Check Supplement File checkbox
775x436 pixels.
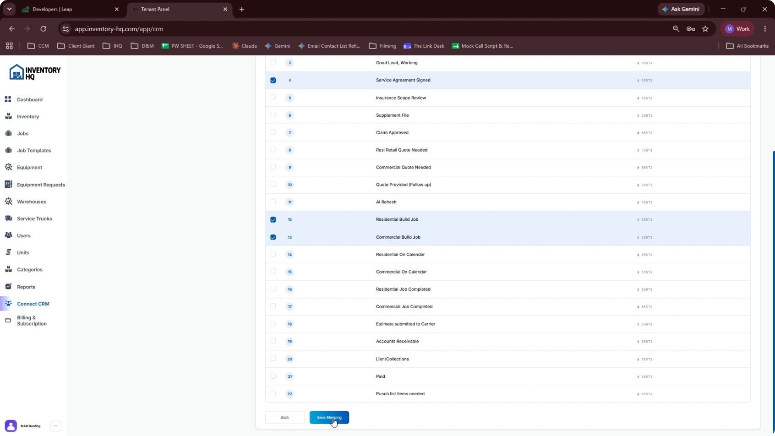[x=273, y=115]
